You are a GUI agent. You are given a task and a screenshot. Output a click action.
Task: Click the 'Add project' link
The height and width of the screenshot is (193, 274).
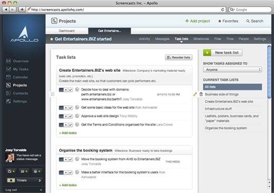click(198, 21)
